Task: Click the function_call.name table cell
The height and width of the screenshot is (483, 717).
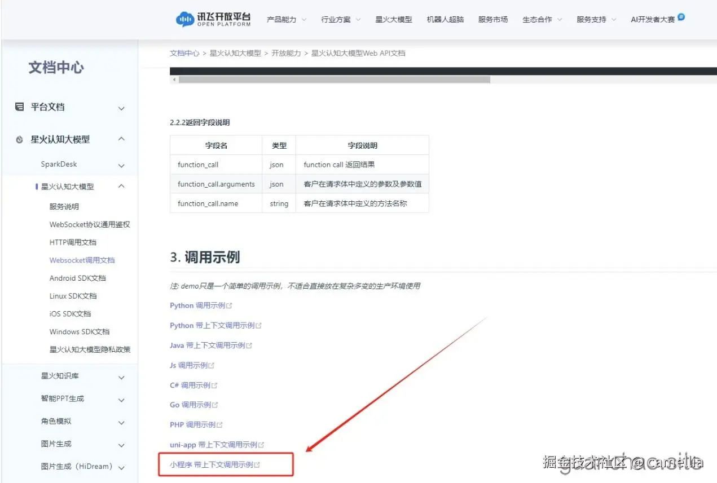Action: point(216,203)
